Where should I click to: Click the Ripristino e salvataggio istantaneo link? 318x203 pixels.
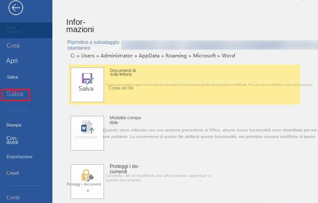[93, 45]
